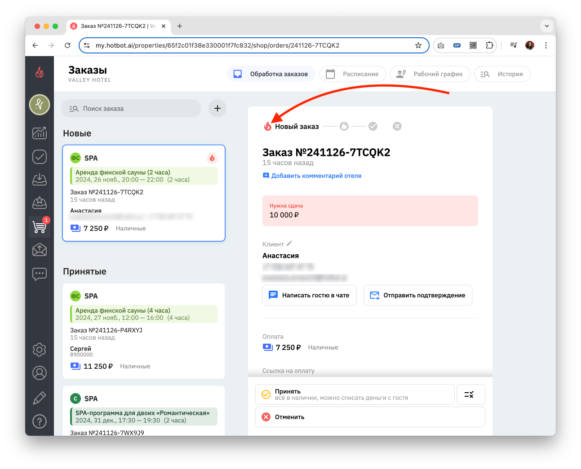The image size is (581, 469).
Task: Click the camera extension icon
Action: (x=441, y=45)
